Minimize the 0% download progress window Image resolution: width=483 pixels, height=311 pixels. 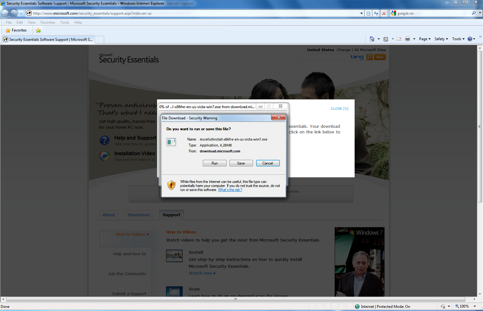[260, 106]
